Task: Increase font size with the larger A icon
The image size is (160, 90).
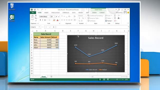Action: click(57, 16)
